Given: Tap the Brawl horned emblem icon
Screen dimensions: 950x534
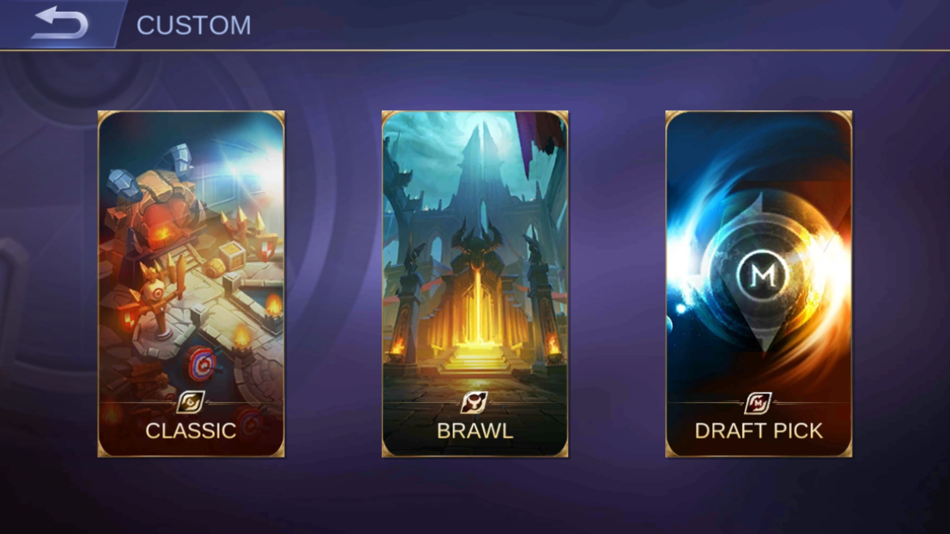Looking at the screenshot, I should click(x=475, y=402).
